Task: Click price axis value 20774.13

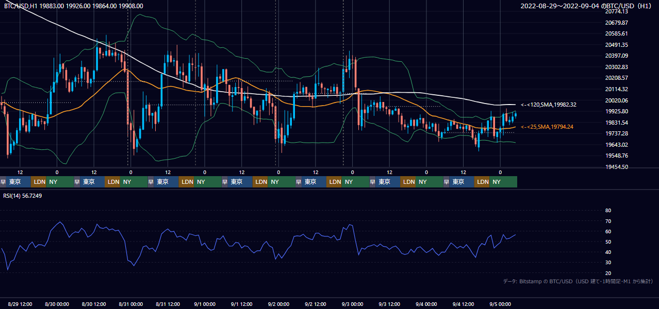Action: pos(616,11)
